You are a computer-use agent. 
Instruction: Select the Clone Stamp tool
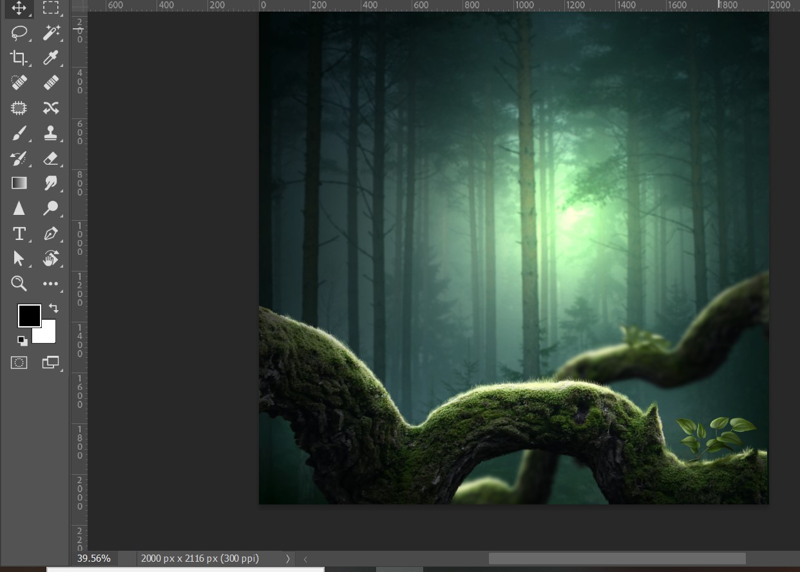tap(51, 133)
